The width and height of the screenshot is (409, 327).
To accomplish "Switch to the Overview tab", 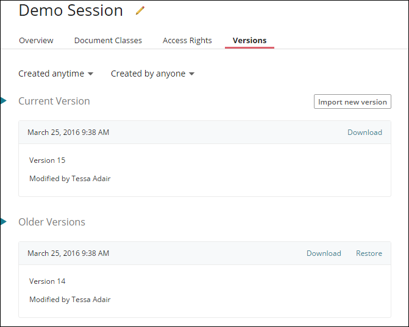I will point(36,41).
